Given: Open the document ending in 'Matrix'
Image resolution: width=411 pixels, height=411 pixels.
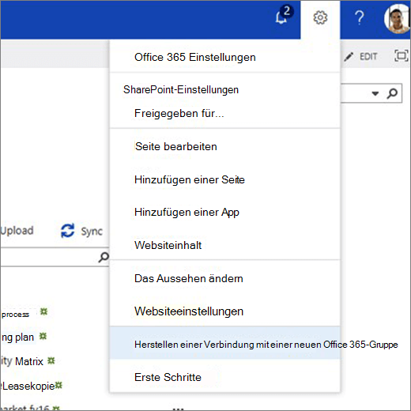Looking at the screenshot, I should 22,361.
